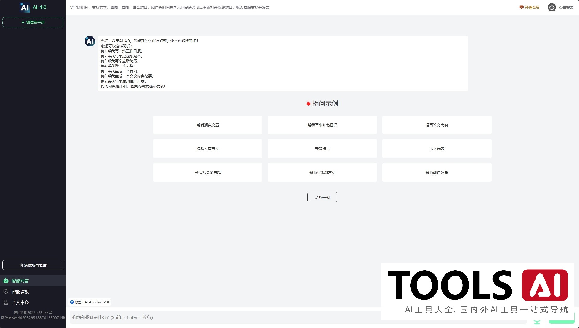This screenshot has width=579, height=328.
Task: Open the 智能模板 menu item
Action: click(20, 292)
